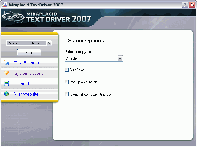
Task: Follow the Visit Website link
Action: coord(26,94)
